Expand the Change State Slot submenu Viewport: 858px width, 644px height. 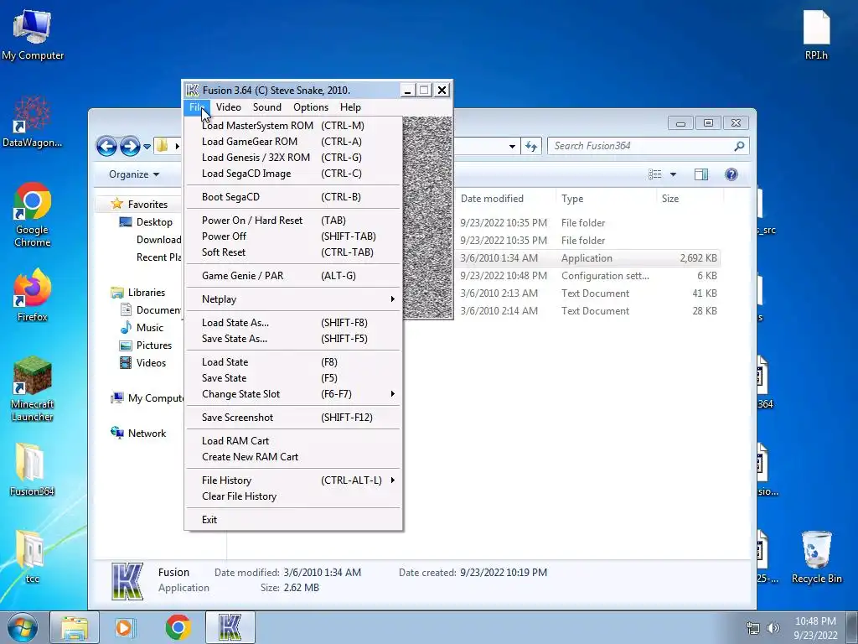(x=294, y=394)
